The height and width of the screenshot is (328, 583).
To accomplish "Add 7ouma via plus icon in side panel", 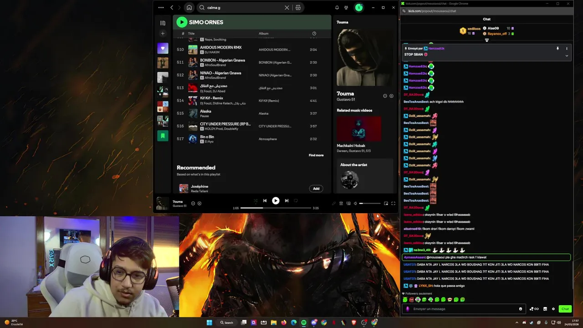I will (x=391, y=96).
